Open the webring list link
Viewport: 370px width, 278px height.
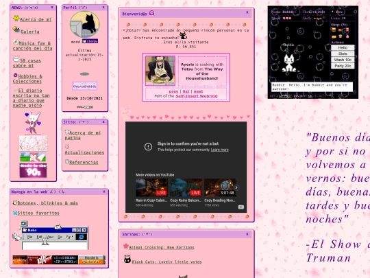point(186,91)
